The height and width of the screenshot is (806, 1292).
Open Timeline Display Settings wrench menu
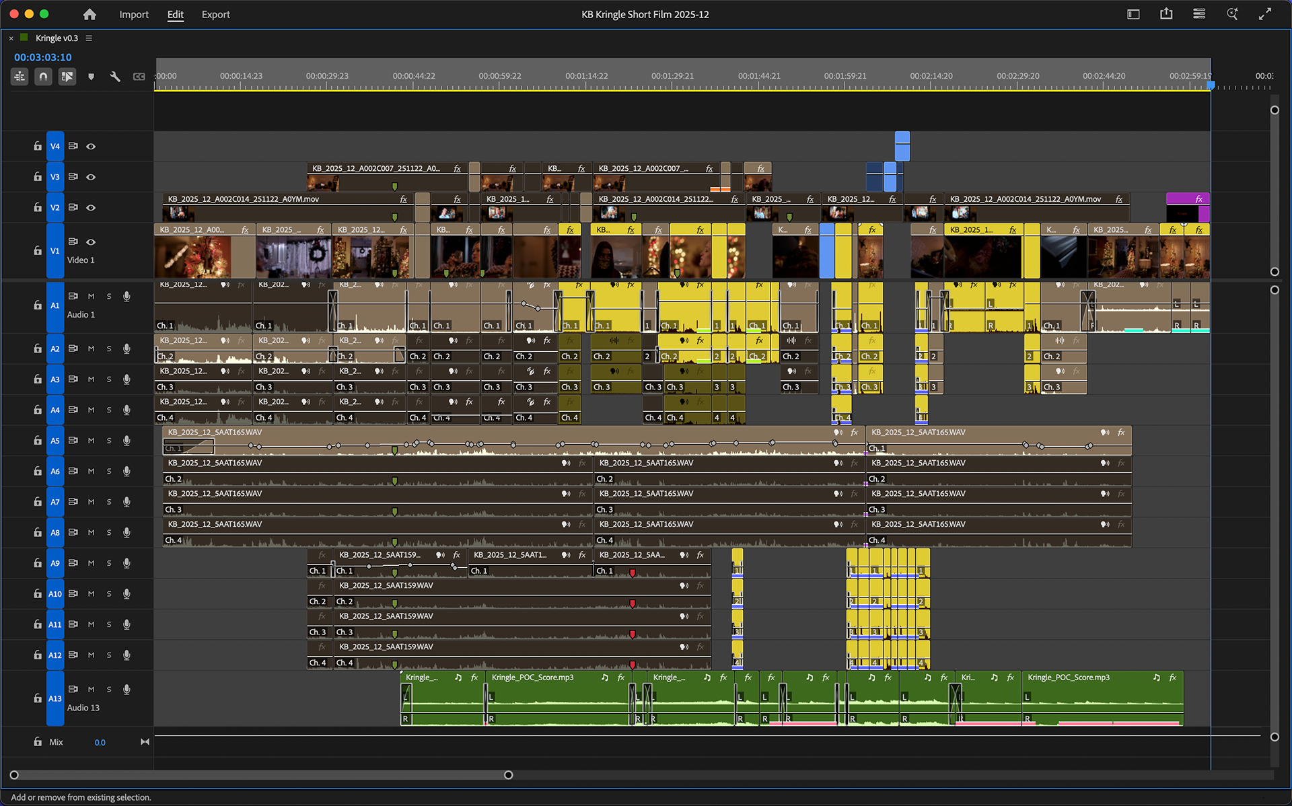pos(115,77)
